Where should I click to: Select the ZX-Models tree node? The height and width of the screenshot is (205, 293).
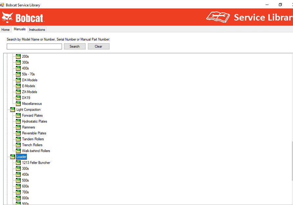[30, 92]
